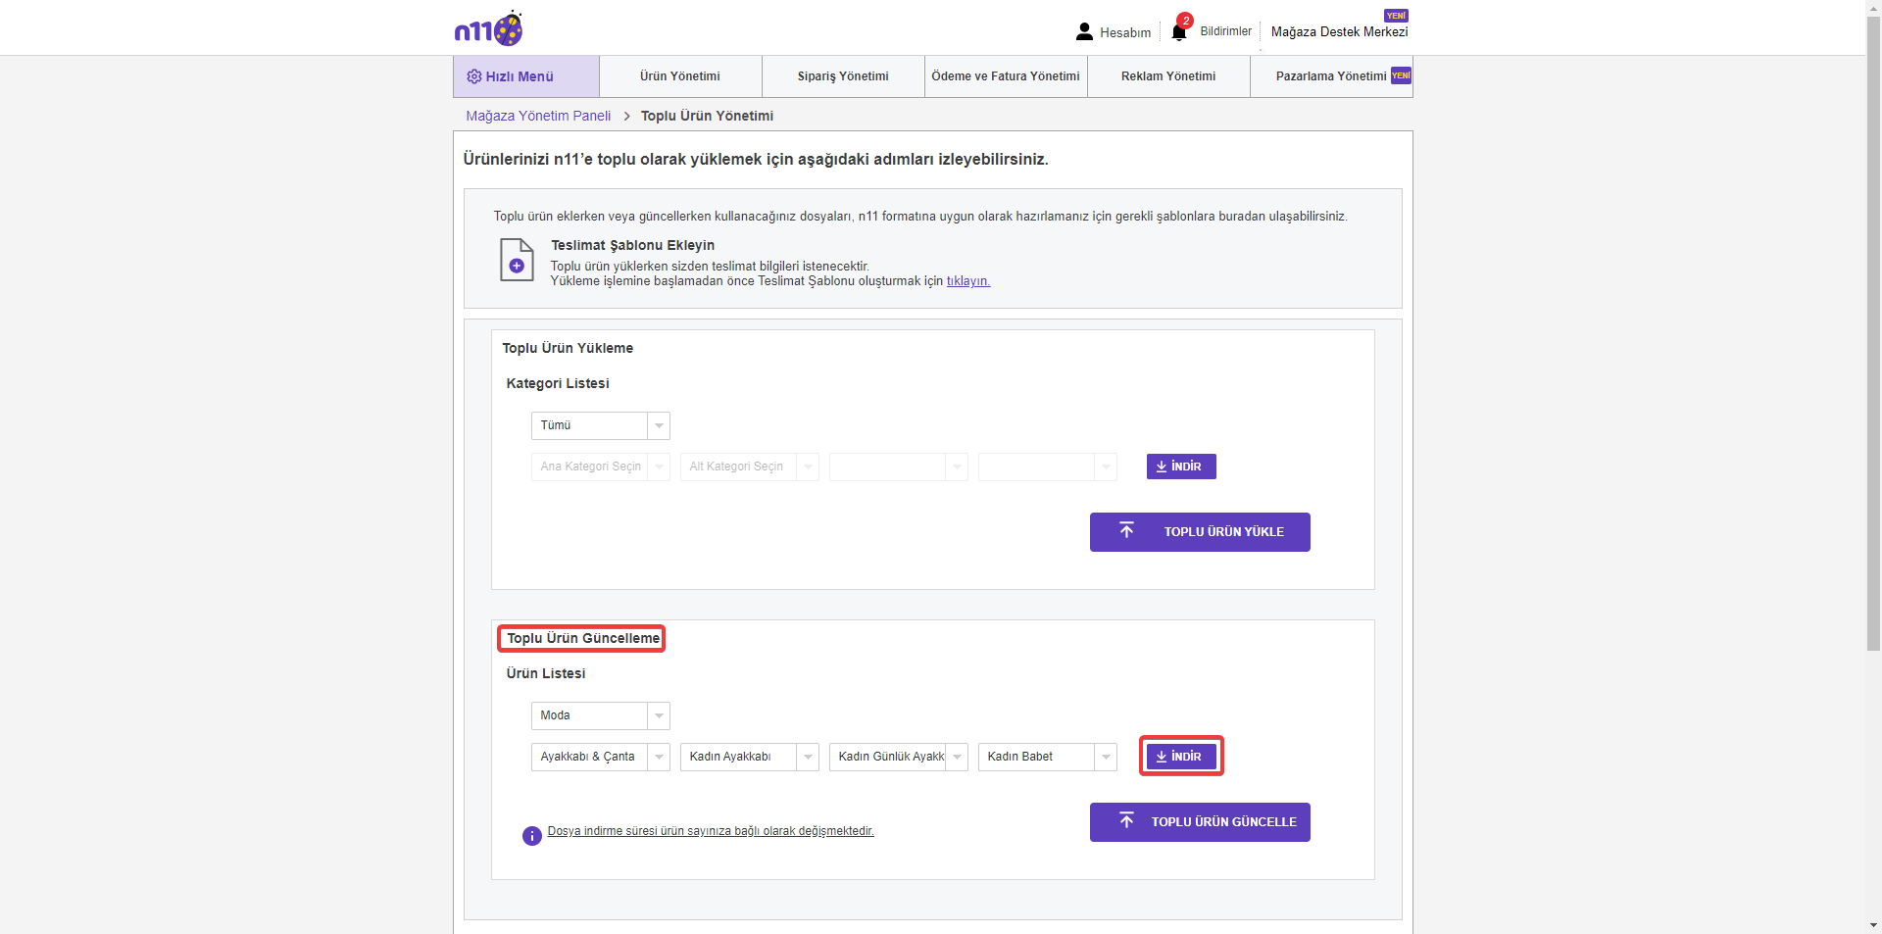
Task: Click İNDİR button in Toplu Ürün Yükleme
Action: coord(1181,467)
